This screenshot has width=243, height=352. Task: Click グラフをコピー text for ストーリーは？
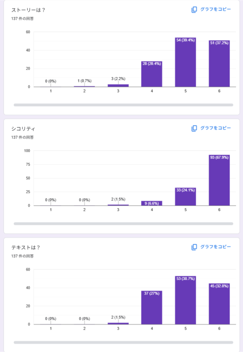[x=216, y=9]
